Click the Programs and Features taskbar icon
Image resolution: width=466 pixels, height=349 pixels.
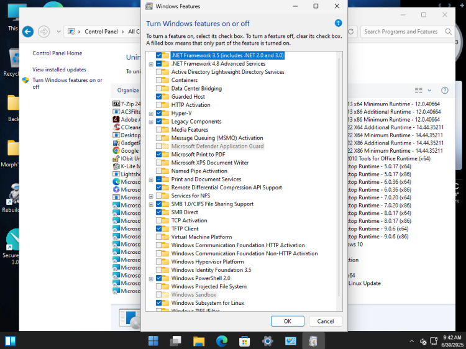[x=313, y=341]
